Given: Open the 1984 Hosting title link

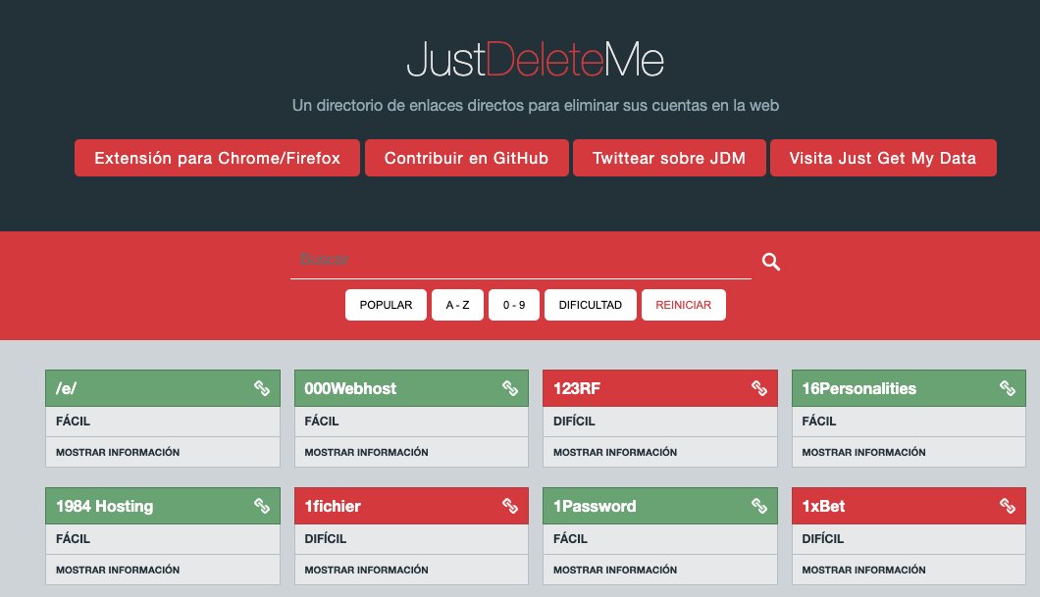Looking at the screenshot, I should click(x=104, y=506).
